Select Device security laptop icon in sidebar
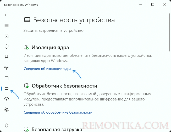171x132 pixels. tap(7, 89)
